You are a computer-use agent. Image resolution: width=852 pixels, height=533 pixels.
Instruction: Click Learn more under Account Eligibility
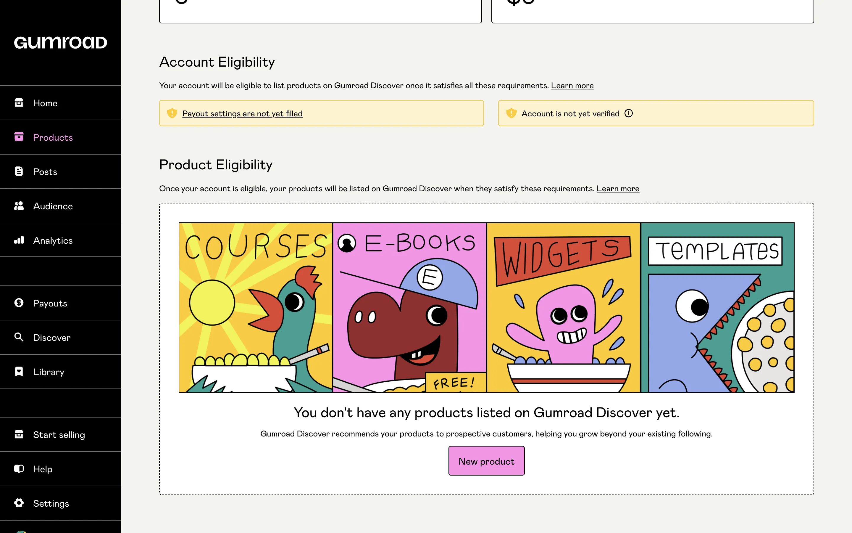click(x=572, y=86)
